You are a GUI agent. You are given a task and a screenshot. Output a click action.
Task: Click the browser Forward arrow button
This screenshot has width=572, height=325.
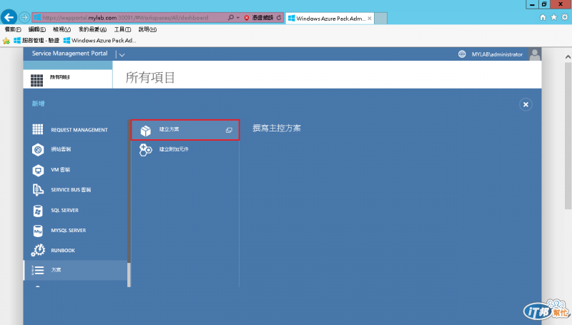click(24, 17)
